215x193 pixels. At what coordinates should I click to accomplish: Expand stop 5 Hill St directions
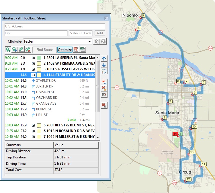[x=34, y=125]
